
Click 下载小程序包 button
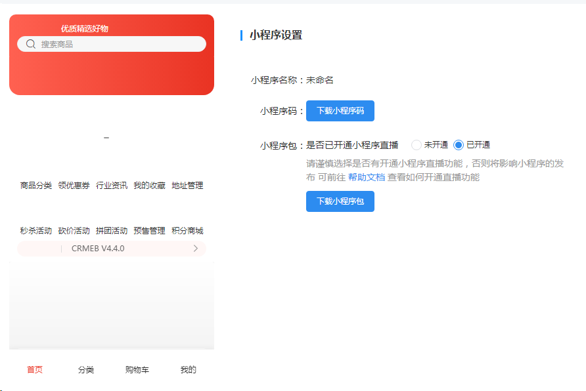click(340, 201)
